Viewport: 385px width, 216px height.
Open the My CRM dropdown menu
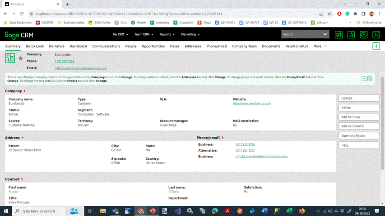[x=121, y=34]
